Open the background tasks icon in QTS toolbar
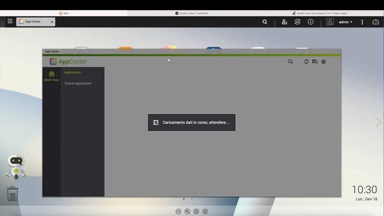The width and height of the screenshot is (384, 216). click(x=284, y=22)
